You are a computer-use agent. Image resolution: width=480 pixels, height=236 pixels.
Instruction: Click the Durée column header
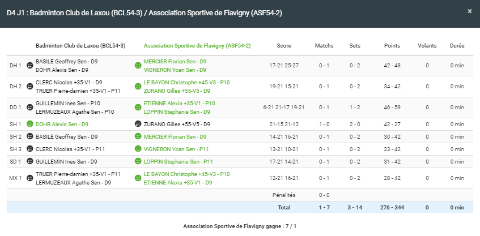[457, 46]
